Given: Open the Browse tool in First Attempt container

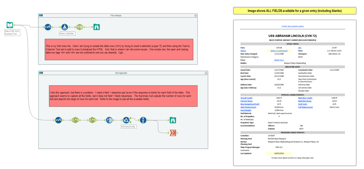Looking at the screenshot, I should [x=97, y=27].
